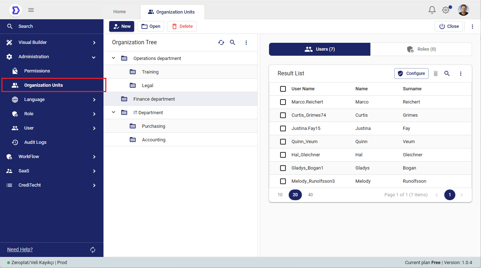Screen dimensions: 481x268
Task: Set page size to 40
Action: click(x=310, y=195)
